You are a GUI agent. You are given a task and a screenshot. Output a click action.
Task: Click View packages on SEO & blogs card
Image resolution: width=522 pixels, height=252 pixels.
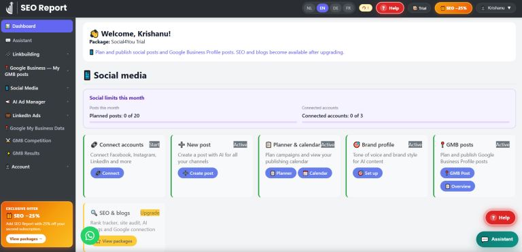(114, 241)
